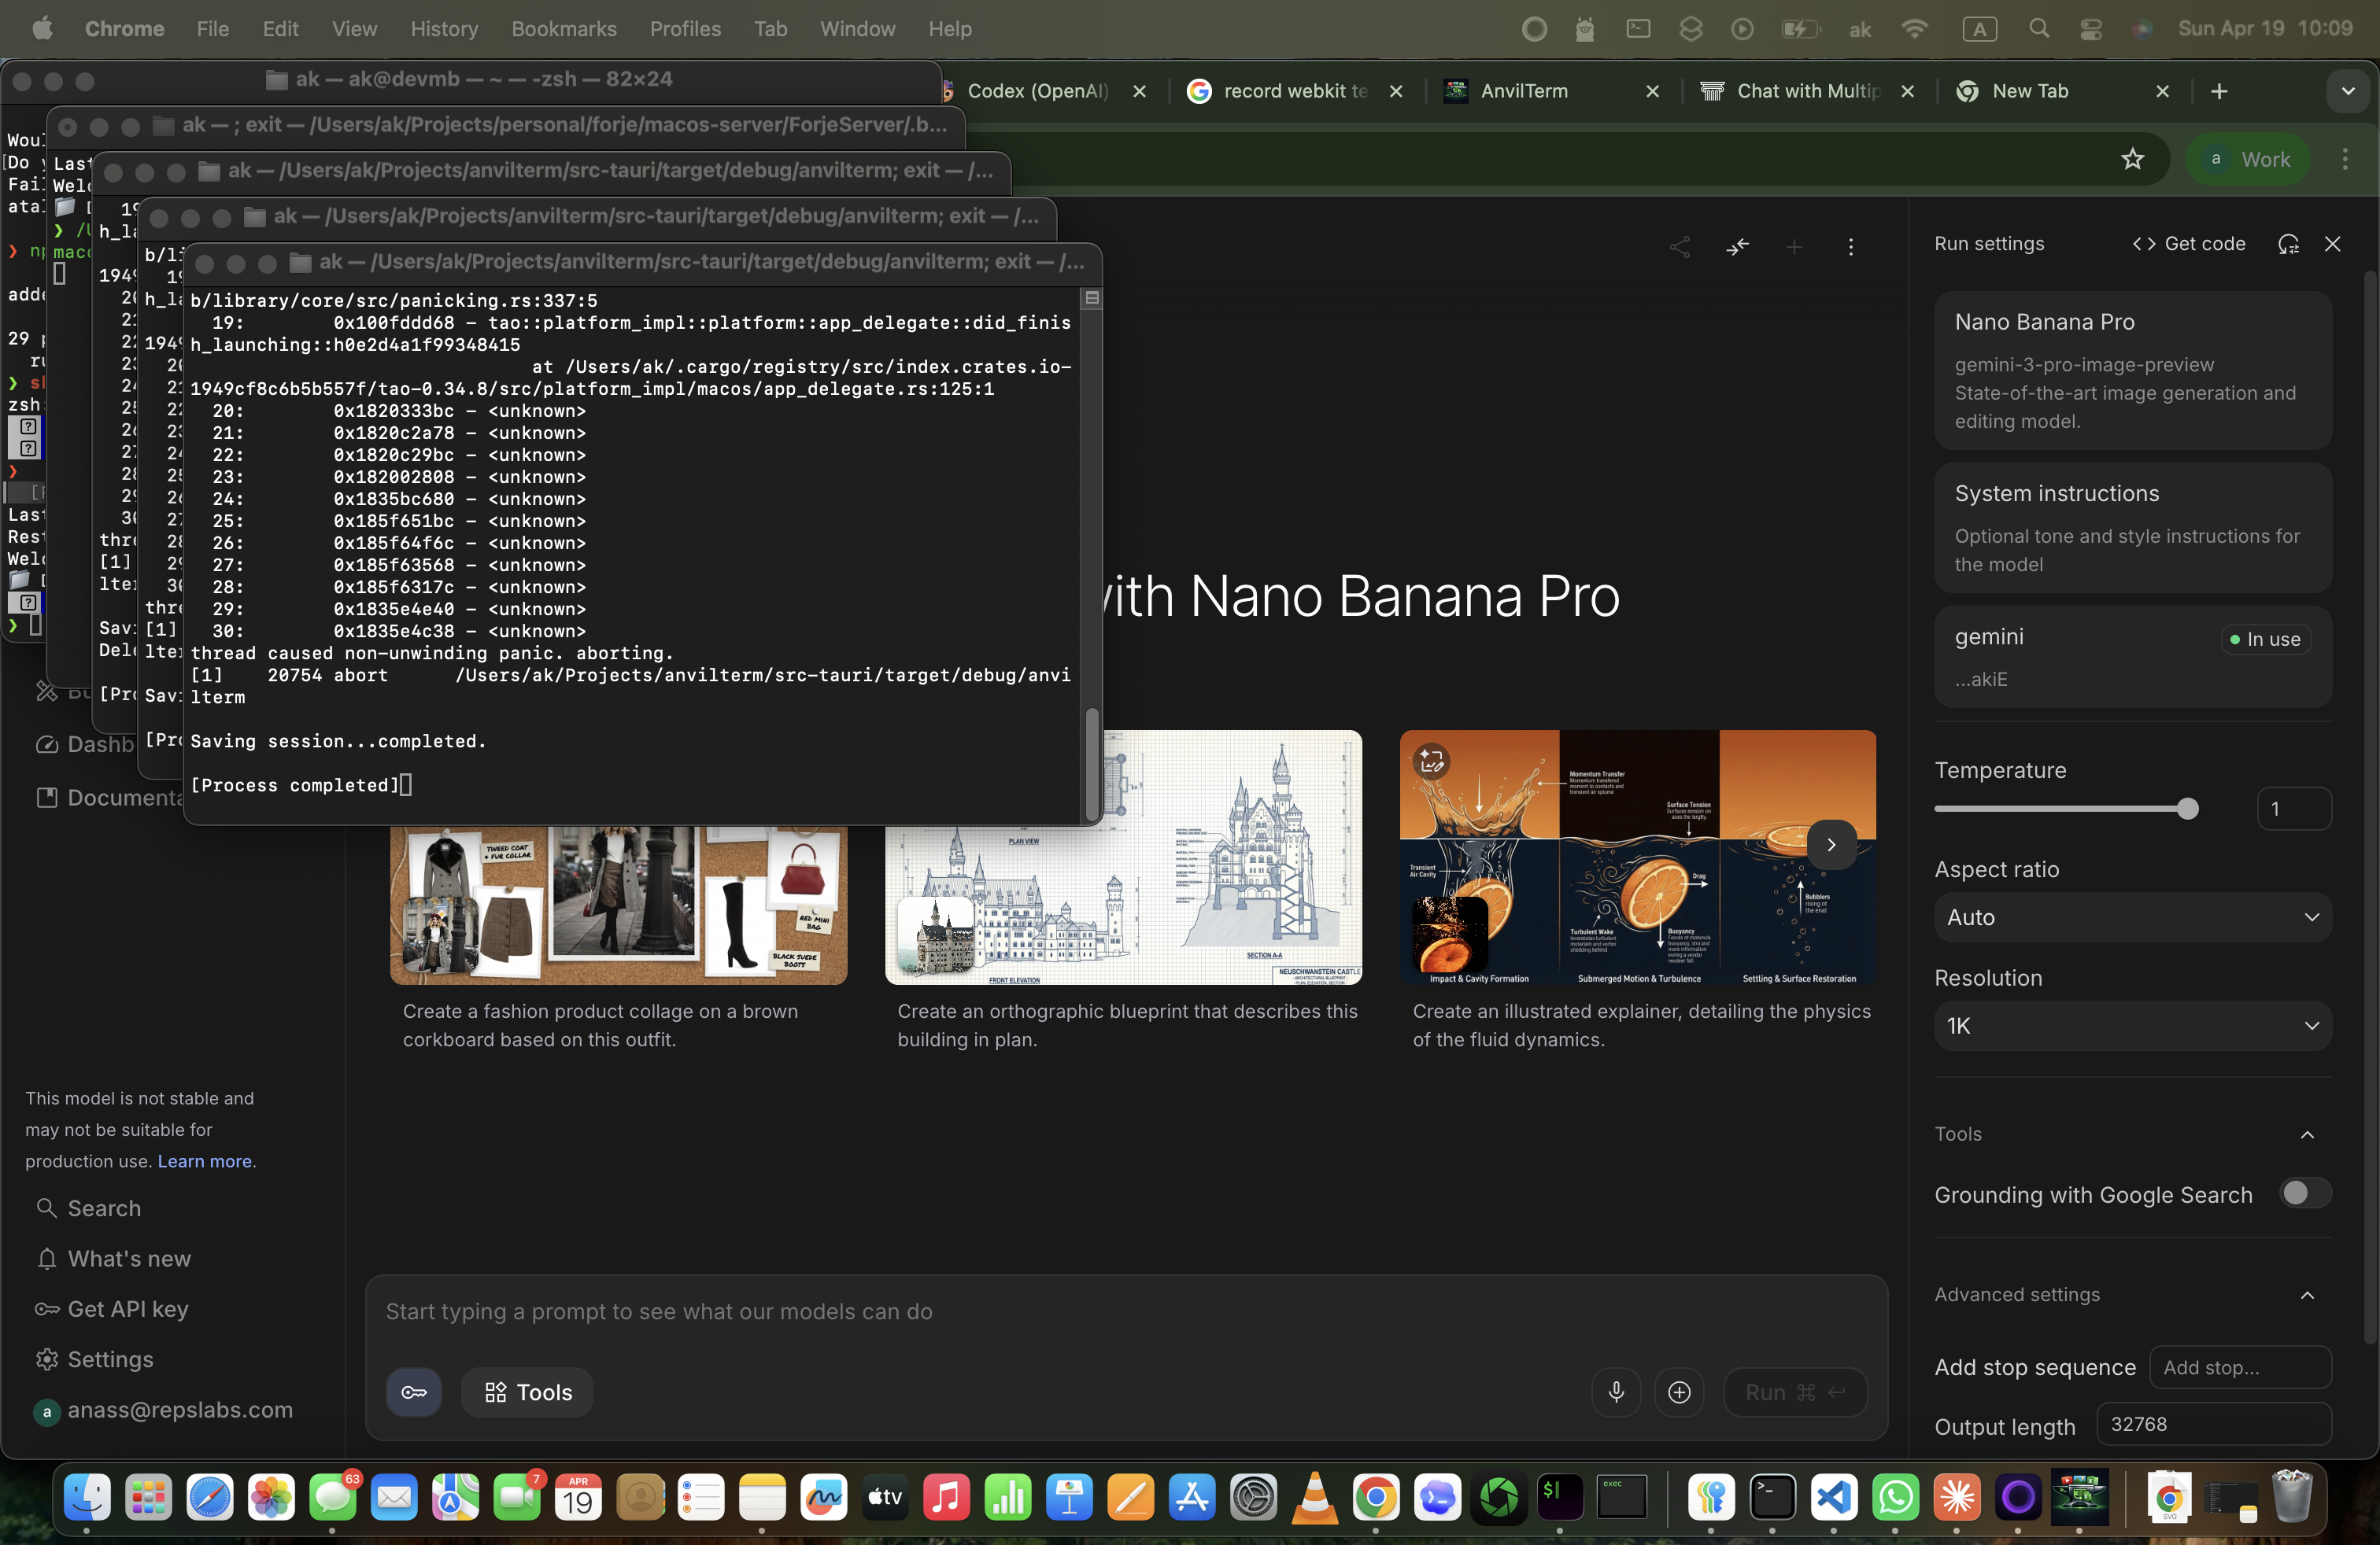Click the What's new bell icon in sidebar

[x=47, y=1259]
